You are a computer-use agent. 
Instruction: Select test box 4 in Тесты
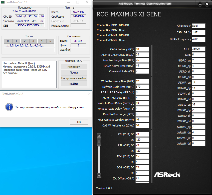tap(42, 41)
